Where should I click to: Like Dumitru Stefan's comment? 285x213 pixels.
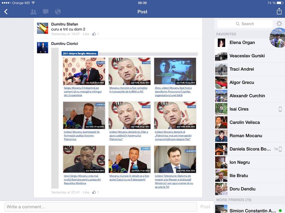86,34
